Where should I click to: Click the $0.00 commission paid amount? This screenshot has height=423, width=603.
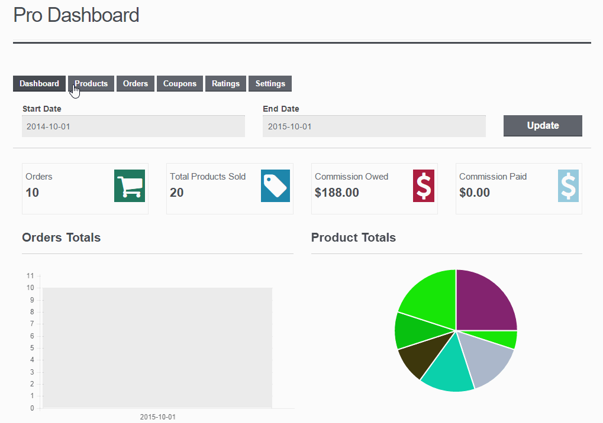475,193
